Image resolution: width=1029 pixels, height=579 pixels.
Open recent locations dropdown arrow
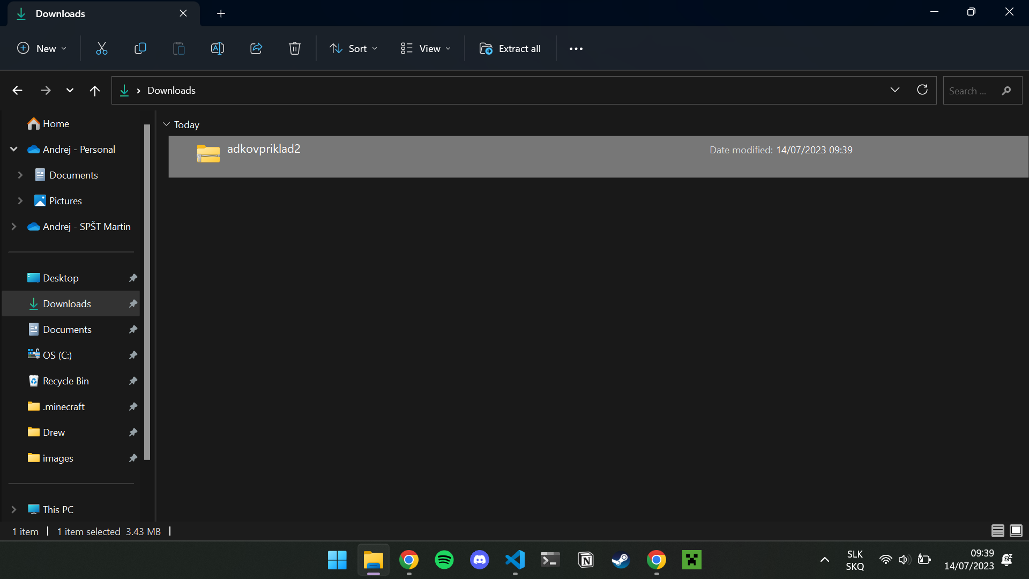click(x=70, y=91)
